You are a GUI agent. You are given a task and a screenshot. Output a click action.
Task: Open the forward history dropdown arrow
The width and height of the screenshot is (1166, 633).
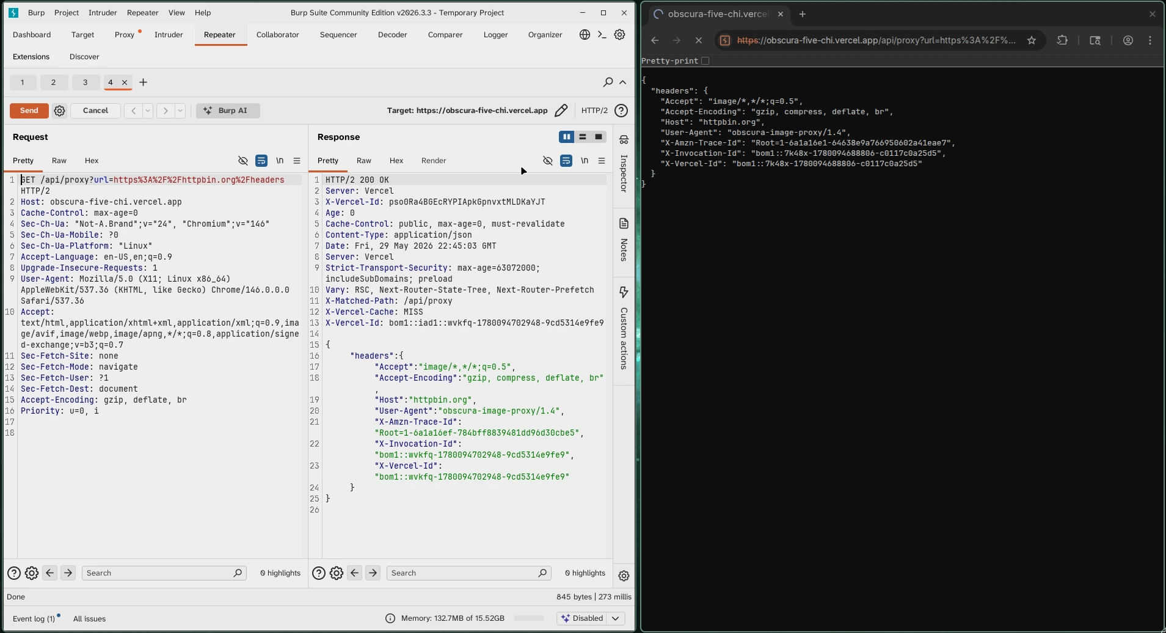click(x=180, y=111)
